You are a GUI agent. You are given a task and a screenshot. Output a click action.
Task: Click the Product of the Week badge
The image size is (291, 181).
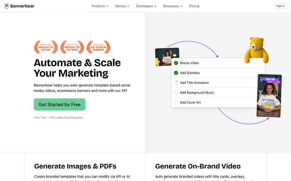(x=72, y=47)
